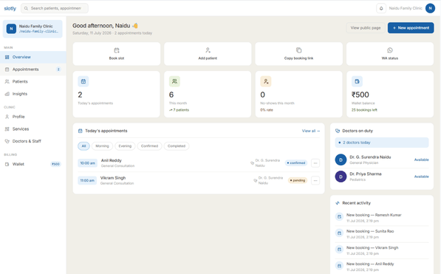Image resolution: width=441 pixels, height=274 pixels.
Task: Click the pending status badge for Vikram Singh
Action: (x=298, y=181)
